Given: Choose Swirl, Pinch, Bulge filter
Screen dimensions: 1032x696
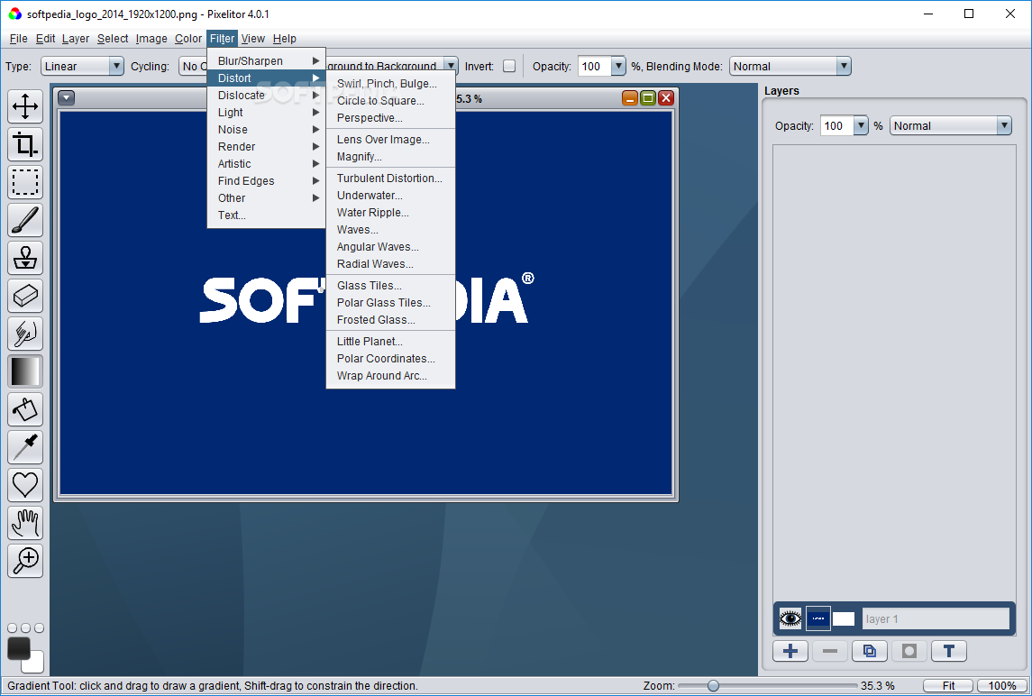Looking at the screenshot, I should pos(390,84).
